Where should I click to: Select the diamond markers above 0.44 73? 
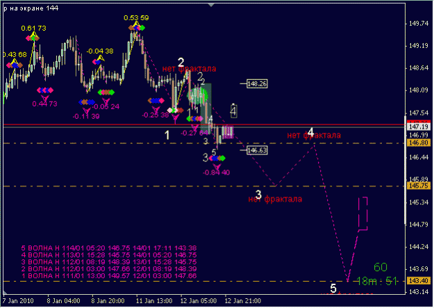[45, 90]
